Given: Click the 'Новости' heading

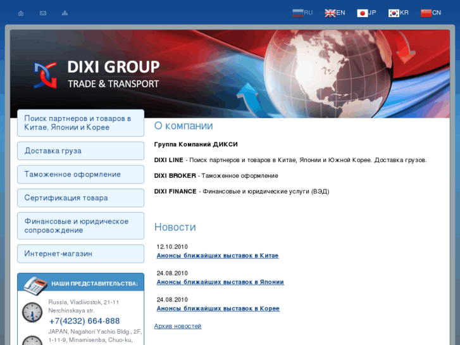Looking at the screenshot, I should click(x=175, y=227).
